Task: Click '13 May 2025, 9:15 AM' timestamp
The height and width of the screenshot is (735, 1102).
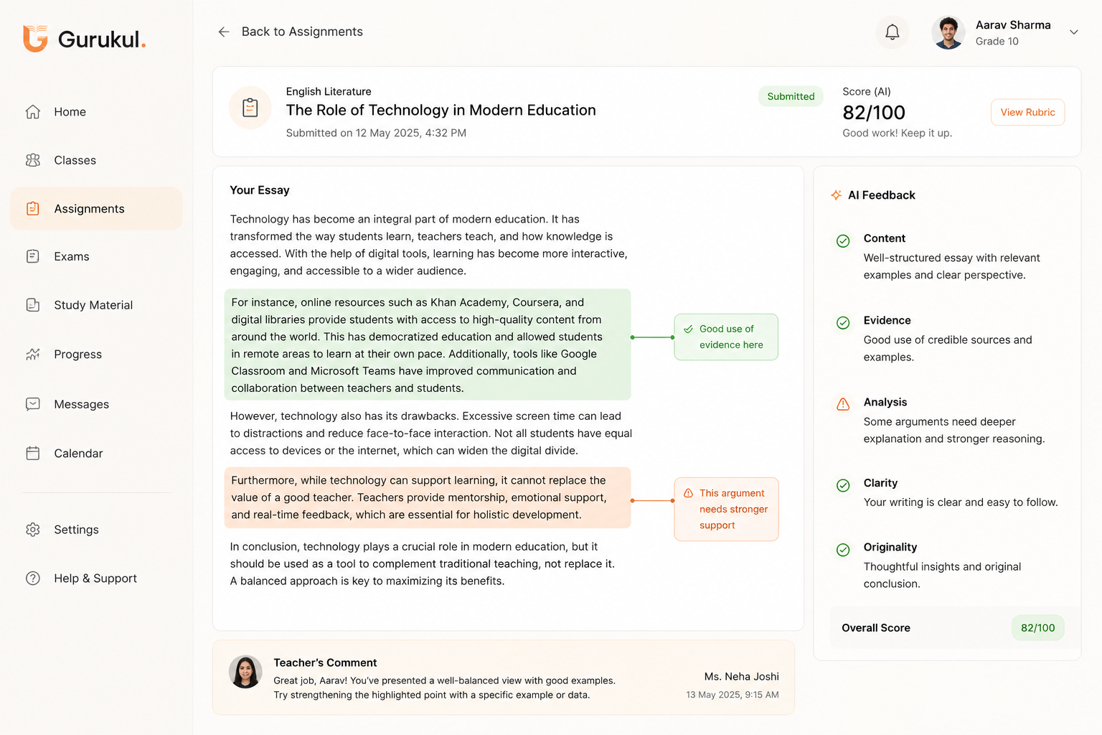Action: tap(733, 695)
